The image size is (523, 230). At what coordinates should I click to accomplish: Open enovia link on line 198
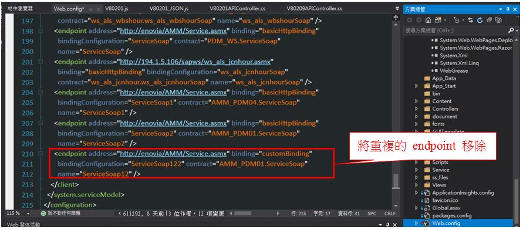pos(173,31)
